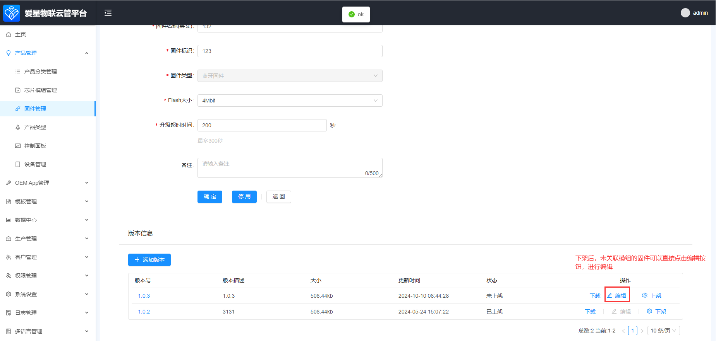Expand the OEM App管理 menu

click(x=48, y=183)
